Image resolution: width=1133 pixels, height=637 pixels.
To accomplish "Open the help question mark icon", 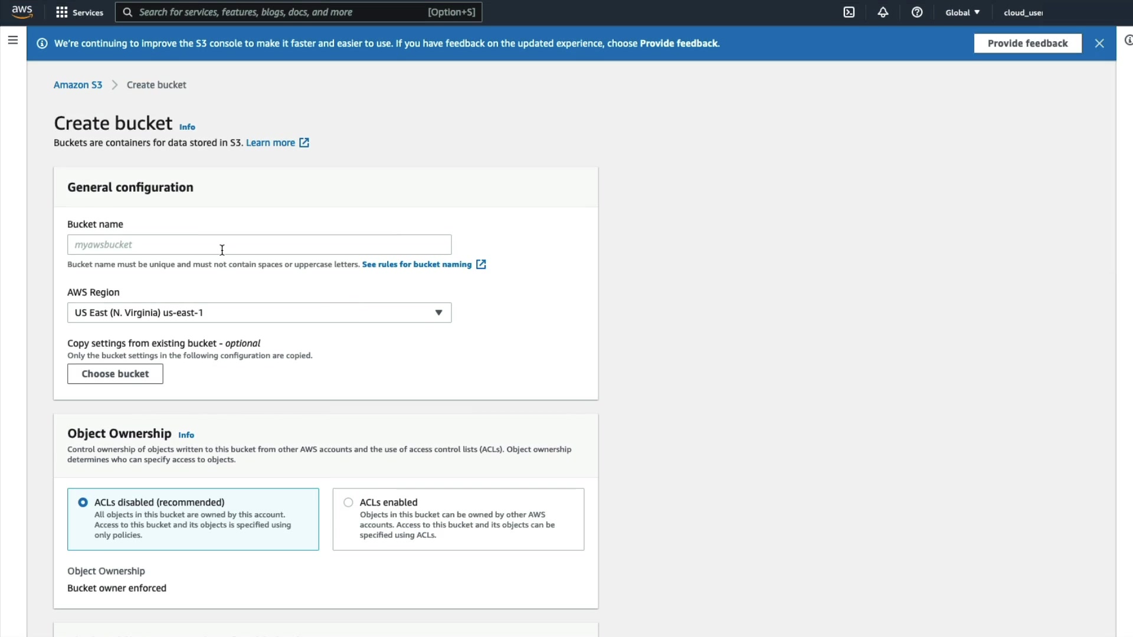I will click(916, 12).
